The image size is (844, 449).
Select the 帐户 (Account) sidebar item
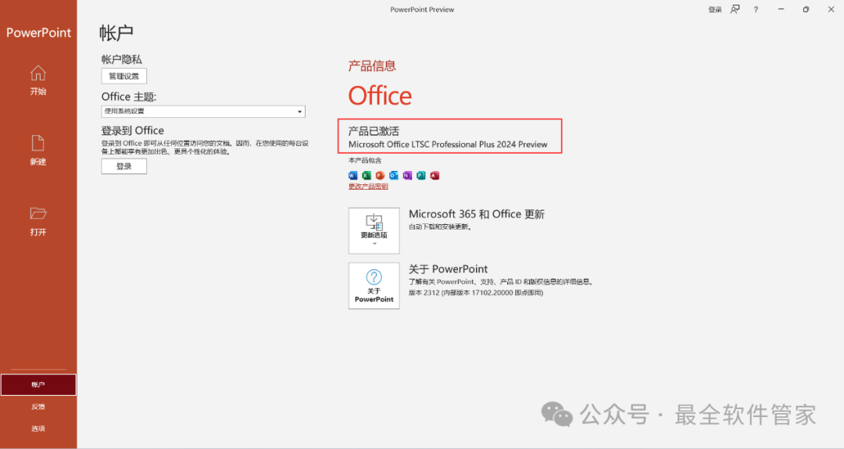click(x=38, y=384)
